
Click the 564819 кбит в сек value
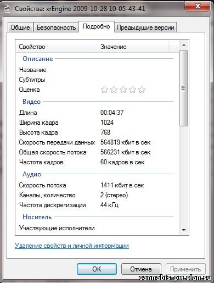(x=125, y=142)
